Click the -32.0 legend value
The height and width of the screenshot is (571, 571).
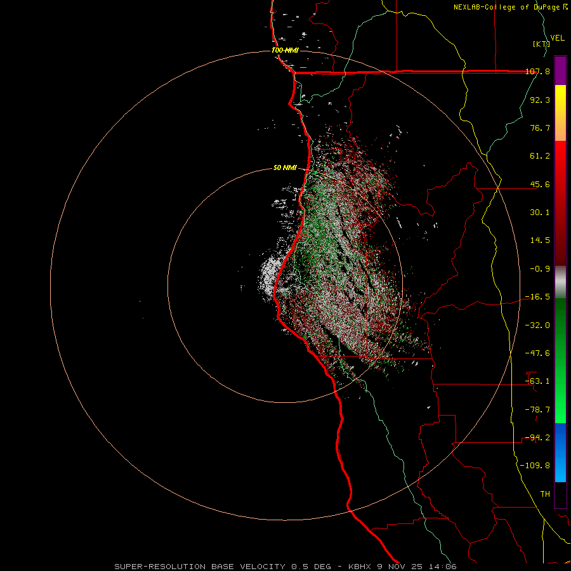(x=537, y=325)
